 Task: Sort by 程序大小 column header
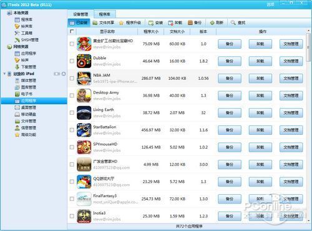151,32
